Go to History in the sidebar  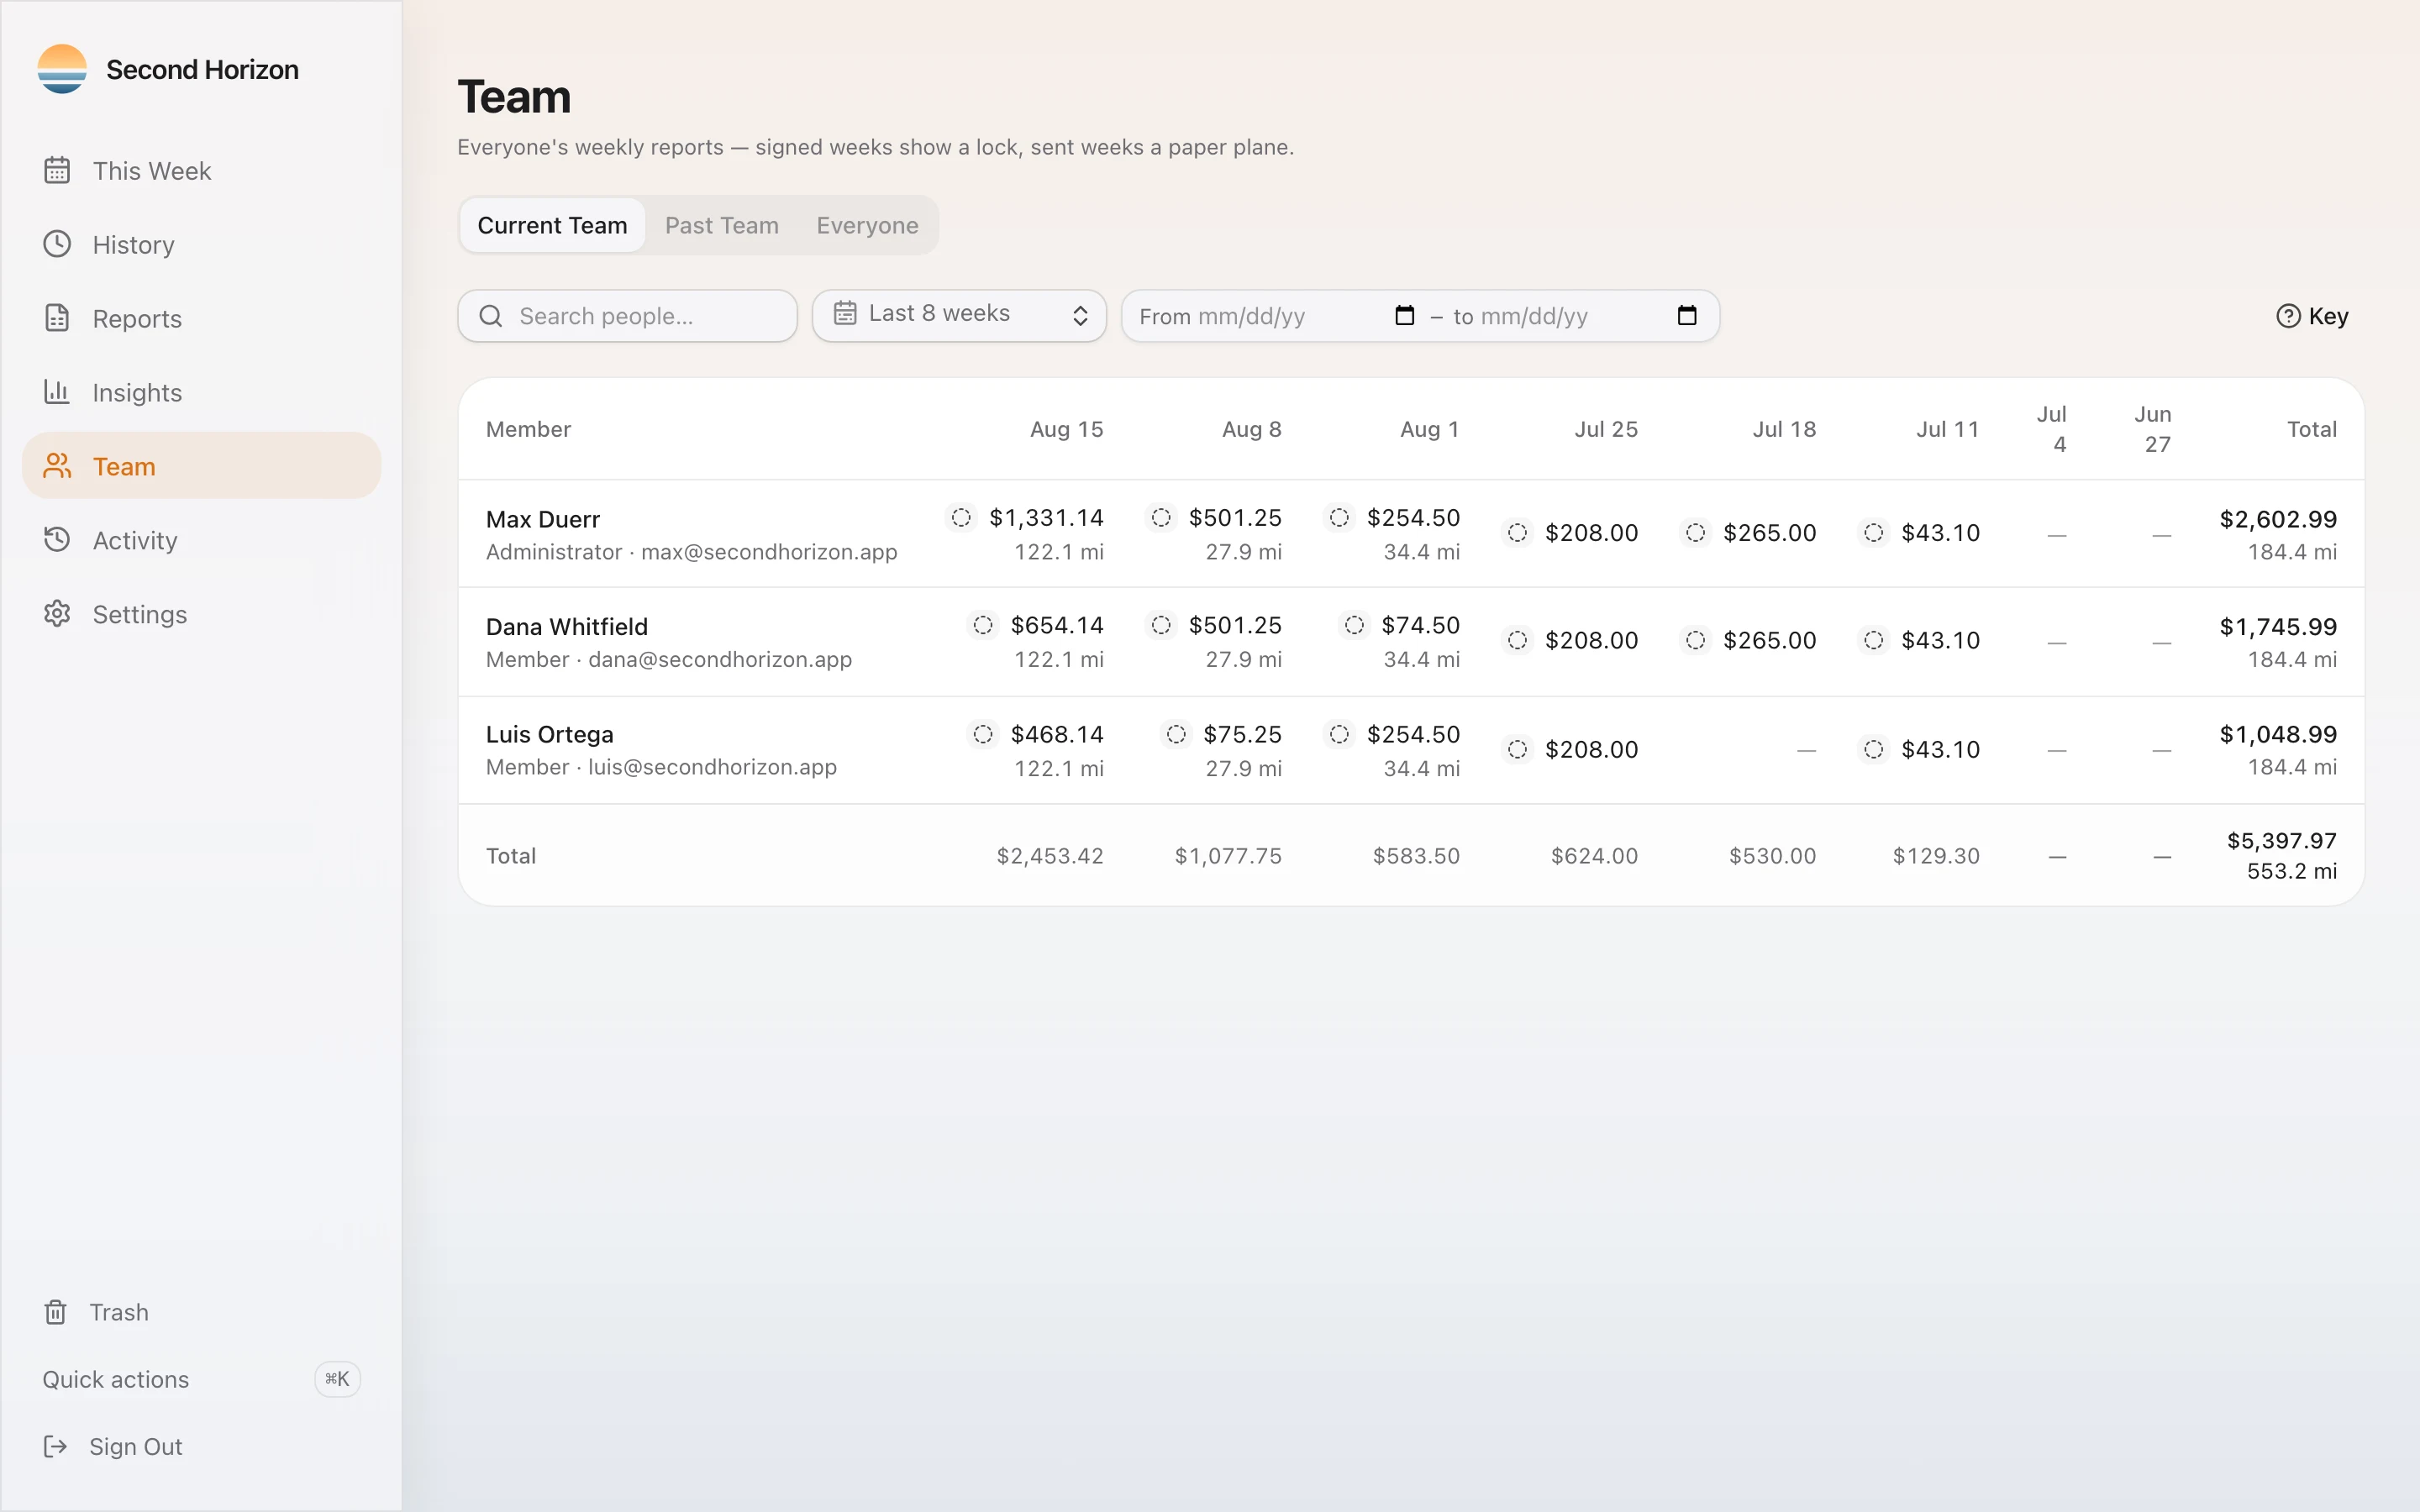click(x=201, y=244)
